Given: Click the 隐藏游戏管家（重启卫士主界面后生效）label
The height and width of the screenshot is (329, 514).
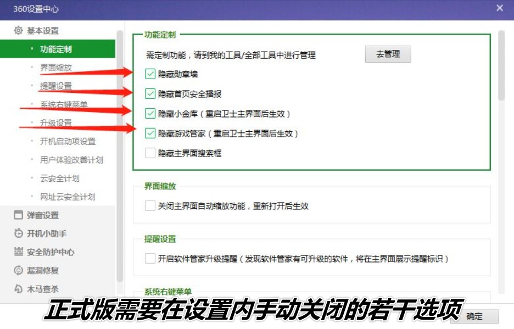Looking at the screenshot, I should (x=228, y=133).
